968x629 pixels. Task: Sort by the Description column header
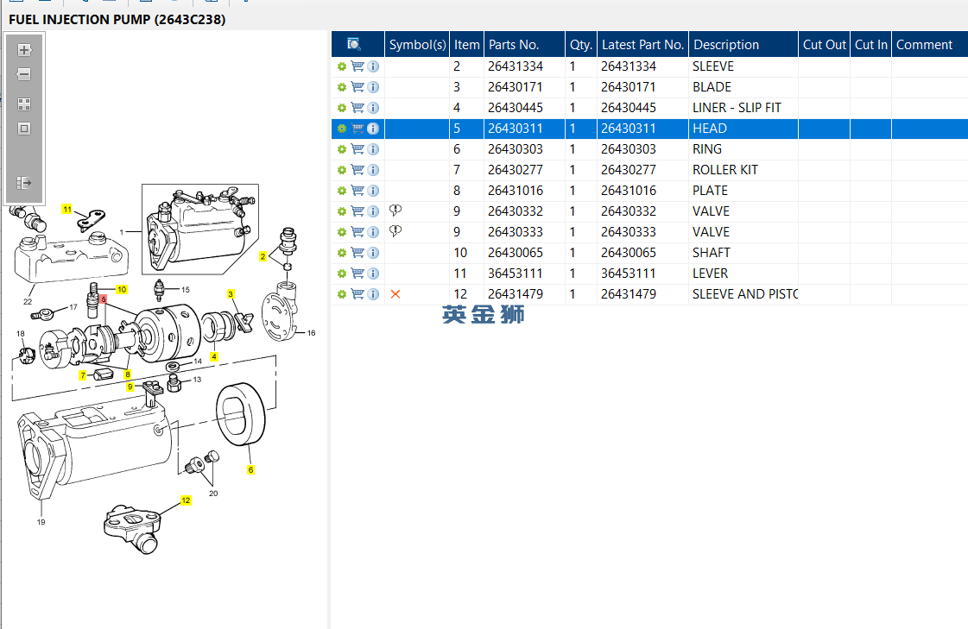click(743, 44)
